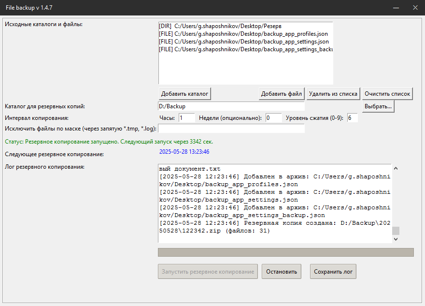Click the log line ending backup_app_settings_backup.json
Viewport: 425px width, 306px height.
click(x=242, y=216)
